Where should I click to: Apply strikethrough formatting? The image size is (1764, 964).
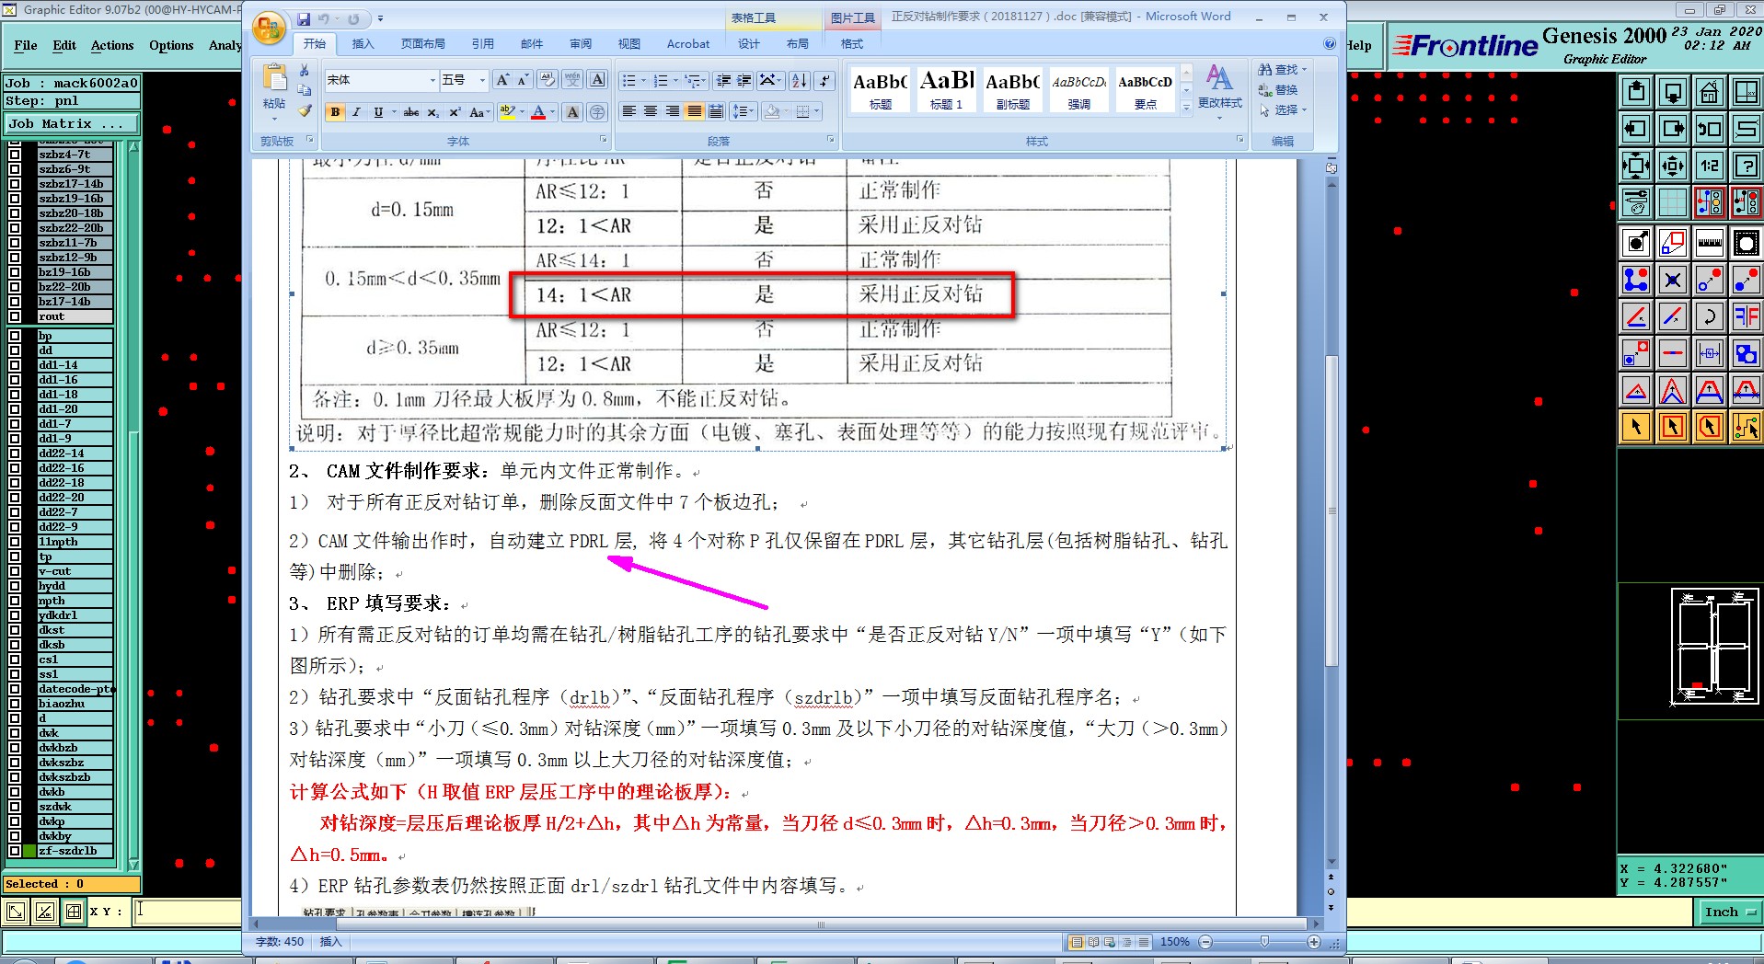coord(411,112)
